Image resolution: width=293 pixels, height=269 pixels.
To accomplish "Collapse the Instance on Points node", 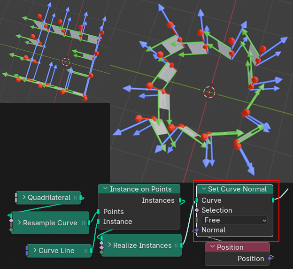I will (105, 189).
